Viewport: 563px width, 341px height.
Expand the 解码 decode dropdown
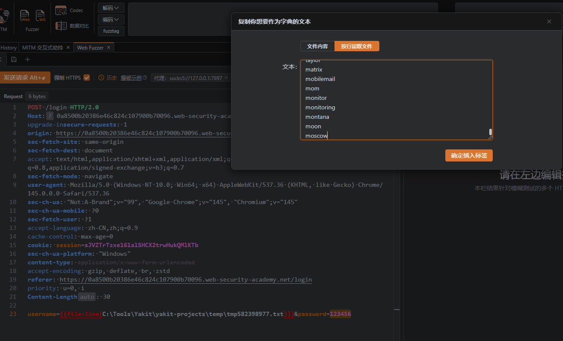tap(111, 8)
